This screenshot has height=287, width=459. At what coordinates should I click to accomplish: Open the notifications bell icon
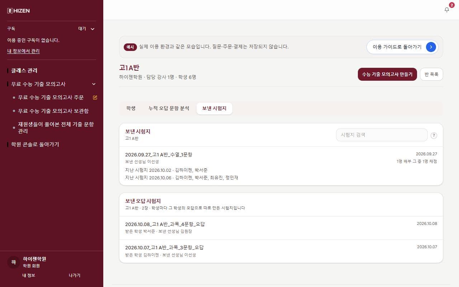pyautogui.click(x=446, y=10)
